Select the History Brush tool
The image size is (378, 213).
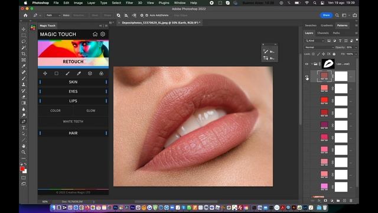[24, 91]
